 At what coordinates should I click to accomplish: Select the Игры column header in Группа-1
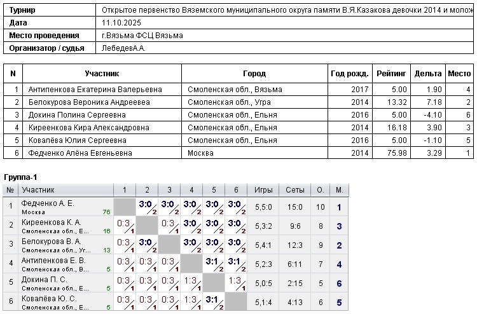(x=263, y=190)
